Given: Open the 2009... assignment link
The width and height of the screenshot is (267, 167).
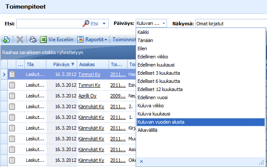Looking at the screenshot, I should click(x=118, y=96).
